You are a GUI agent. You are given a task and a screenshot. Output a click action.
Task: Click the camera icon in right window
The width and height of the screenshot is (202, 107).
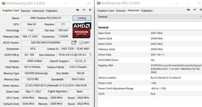(x=188, y=10)
